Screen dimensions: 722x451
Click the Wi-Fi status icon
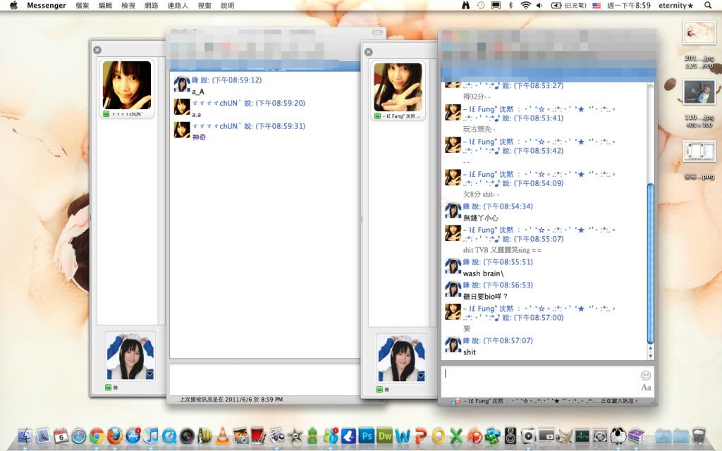point(525,6)
